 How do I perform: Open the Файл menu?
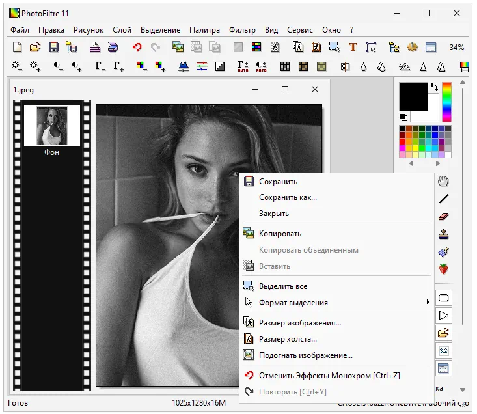20,30
